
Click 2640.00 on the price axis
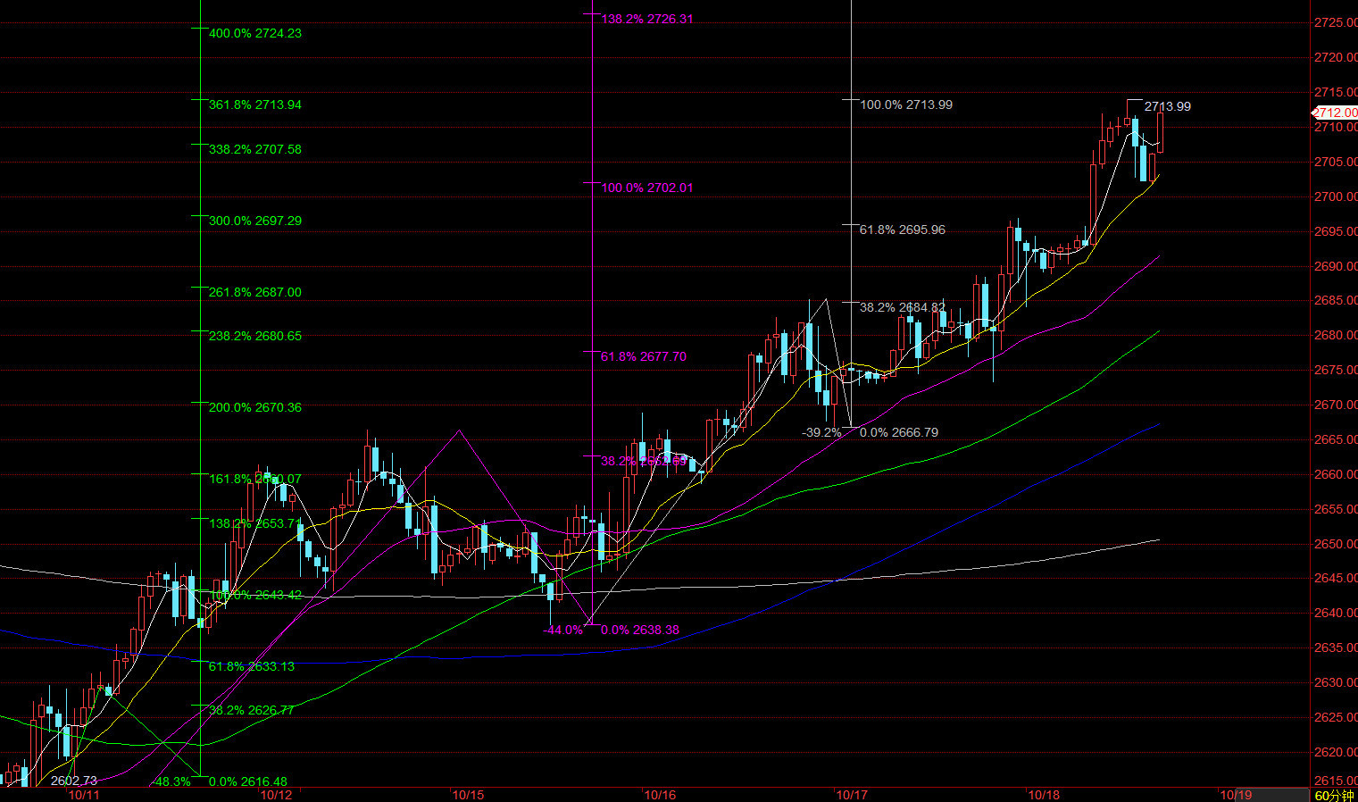tap(1336, 613)
